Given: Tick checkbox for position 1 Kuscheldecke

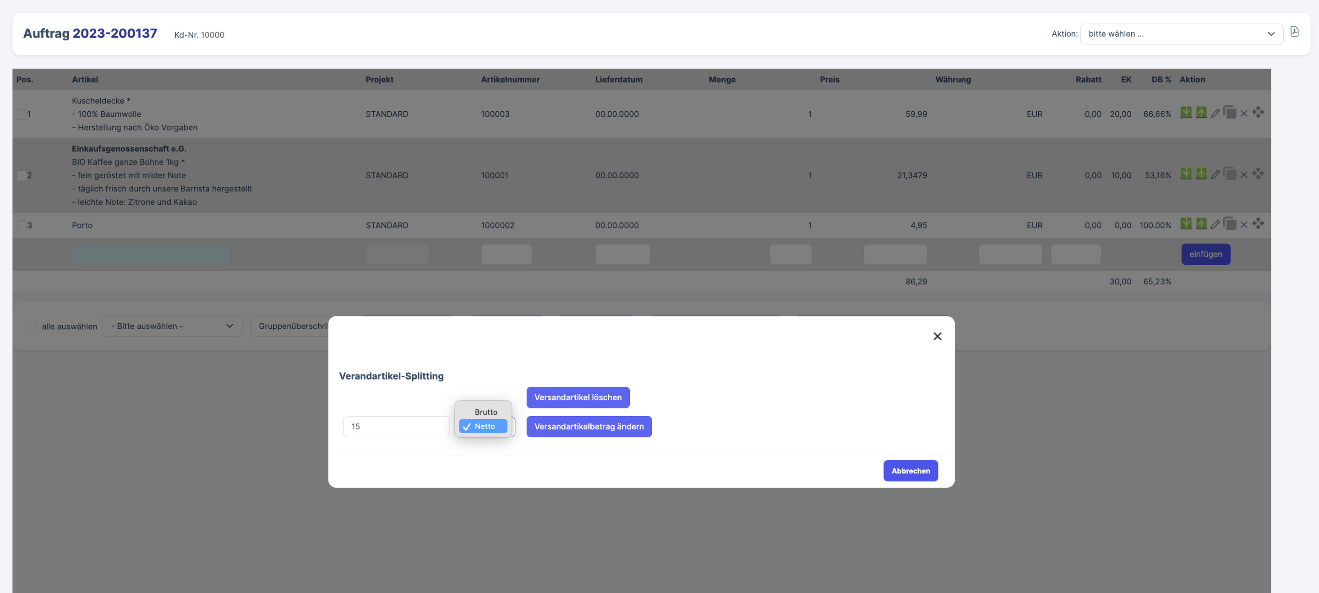Looking at the screenshot, I should tap(22, 114).
